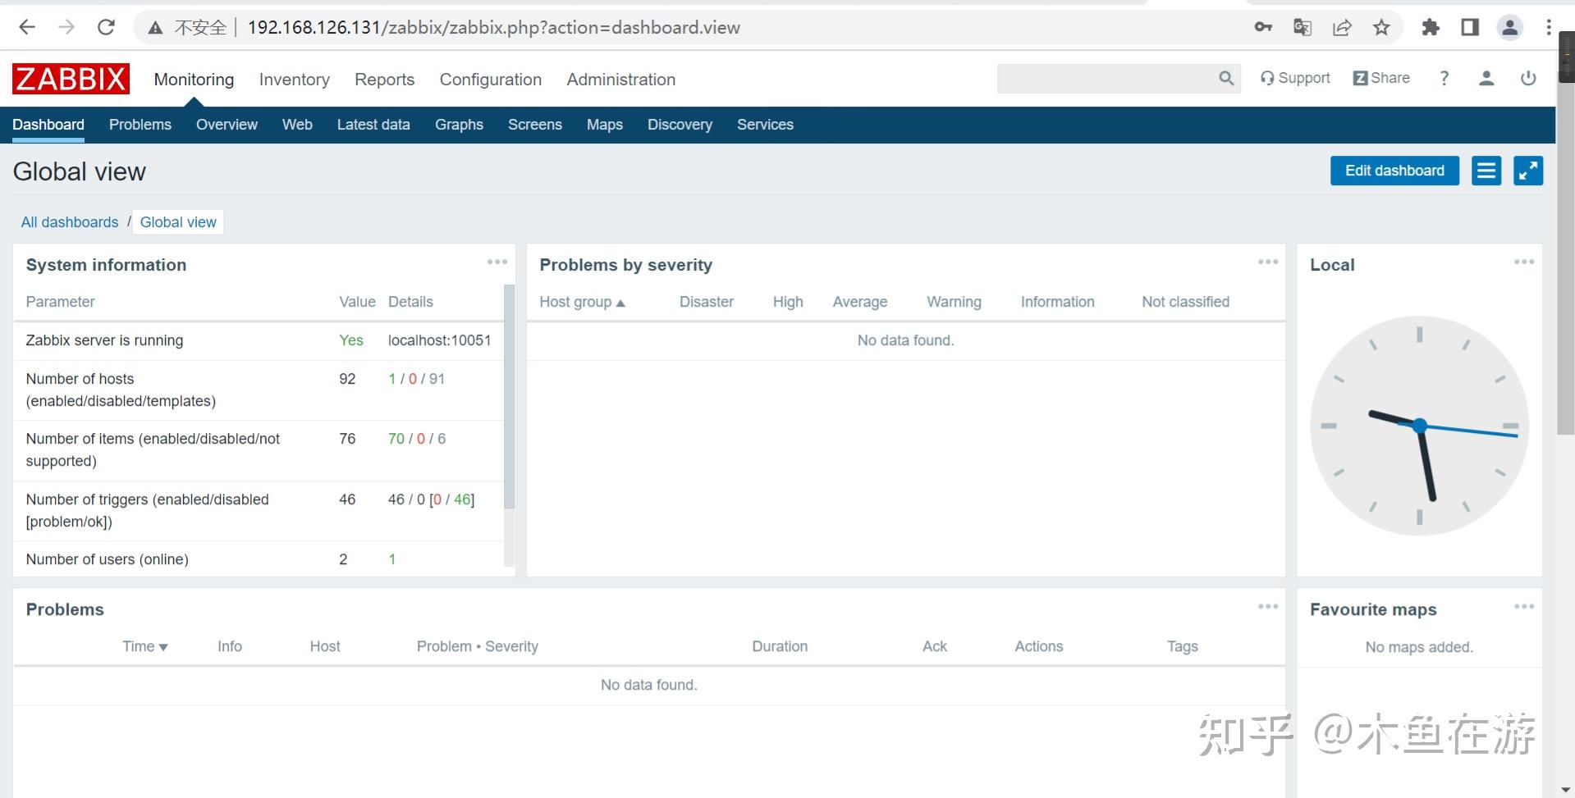The width and height of the screenshot is (1575, 798).
Task: Click the Share icon next to Support
Action: click(x=1361, y=78)
